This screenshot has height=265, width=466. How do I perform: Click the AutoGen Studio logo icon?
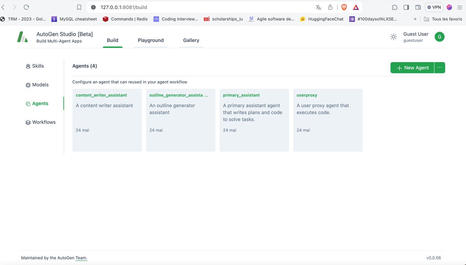tap(23, 37)
